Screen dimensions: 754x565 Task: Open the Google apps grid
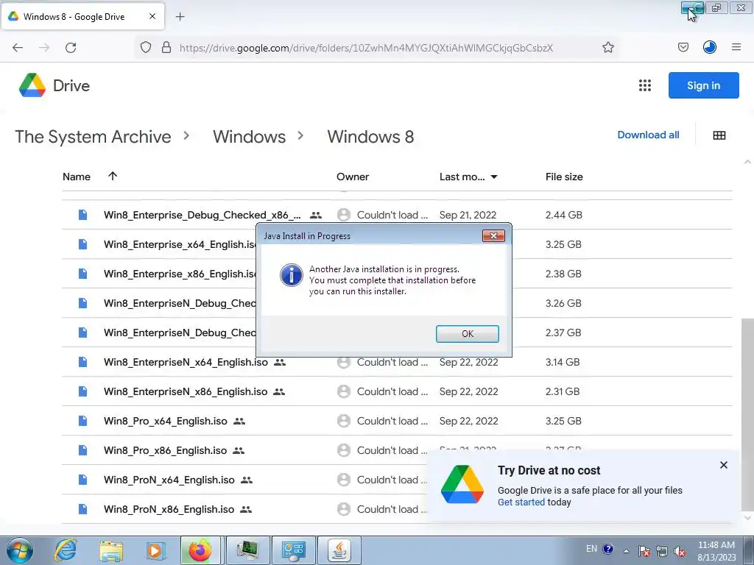(x=645, y=85)
